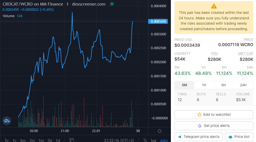Click the bell icon on price alerts
The height and width of the screenshot is (142, 256).
[x=200, y=126]
